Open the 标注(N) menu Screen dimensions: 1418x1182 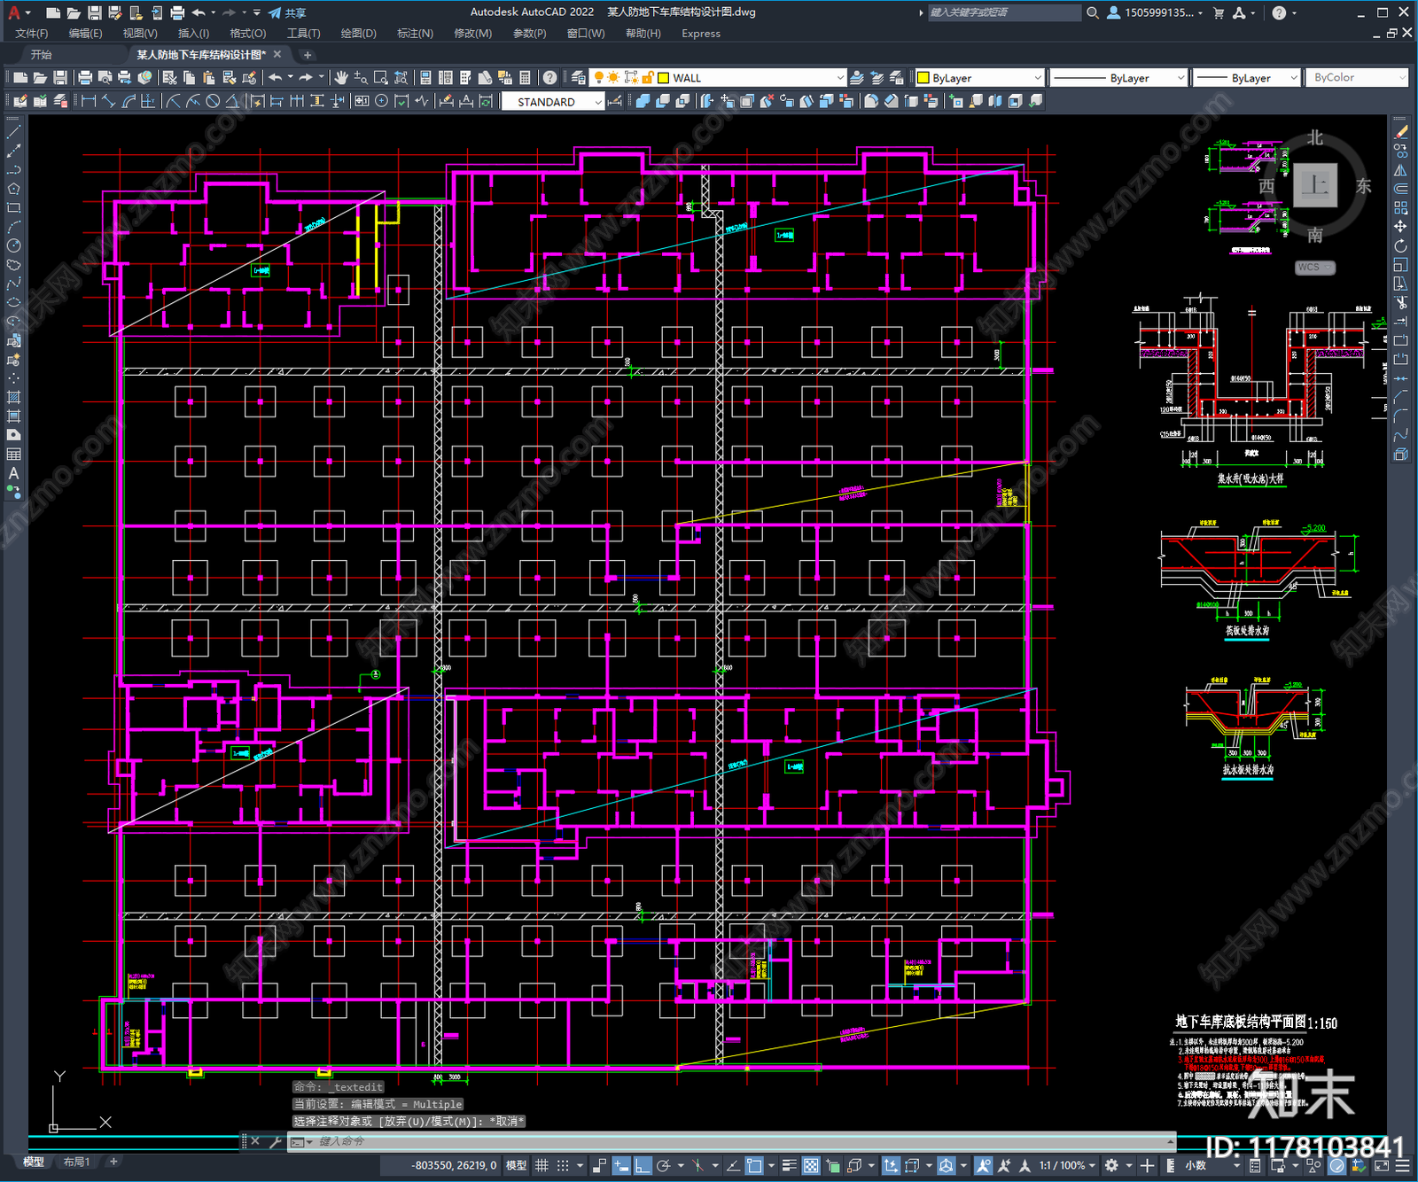pyautogui.click(x=415, y=34)
